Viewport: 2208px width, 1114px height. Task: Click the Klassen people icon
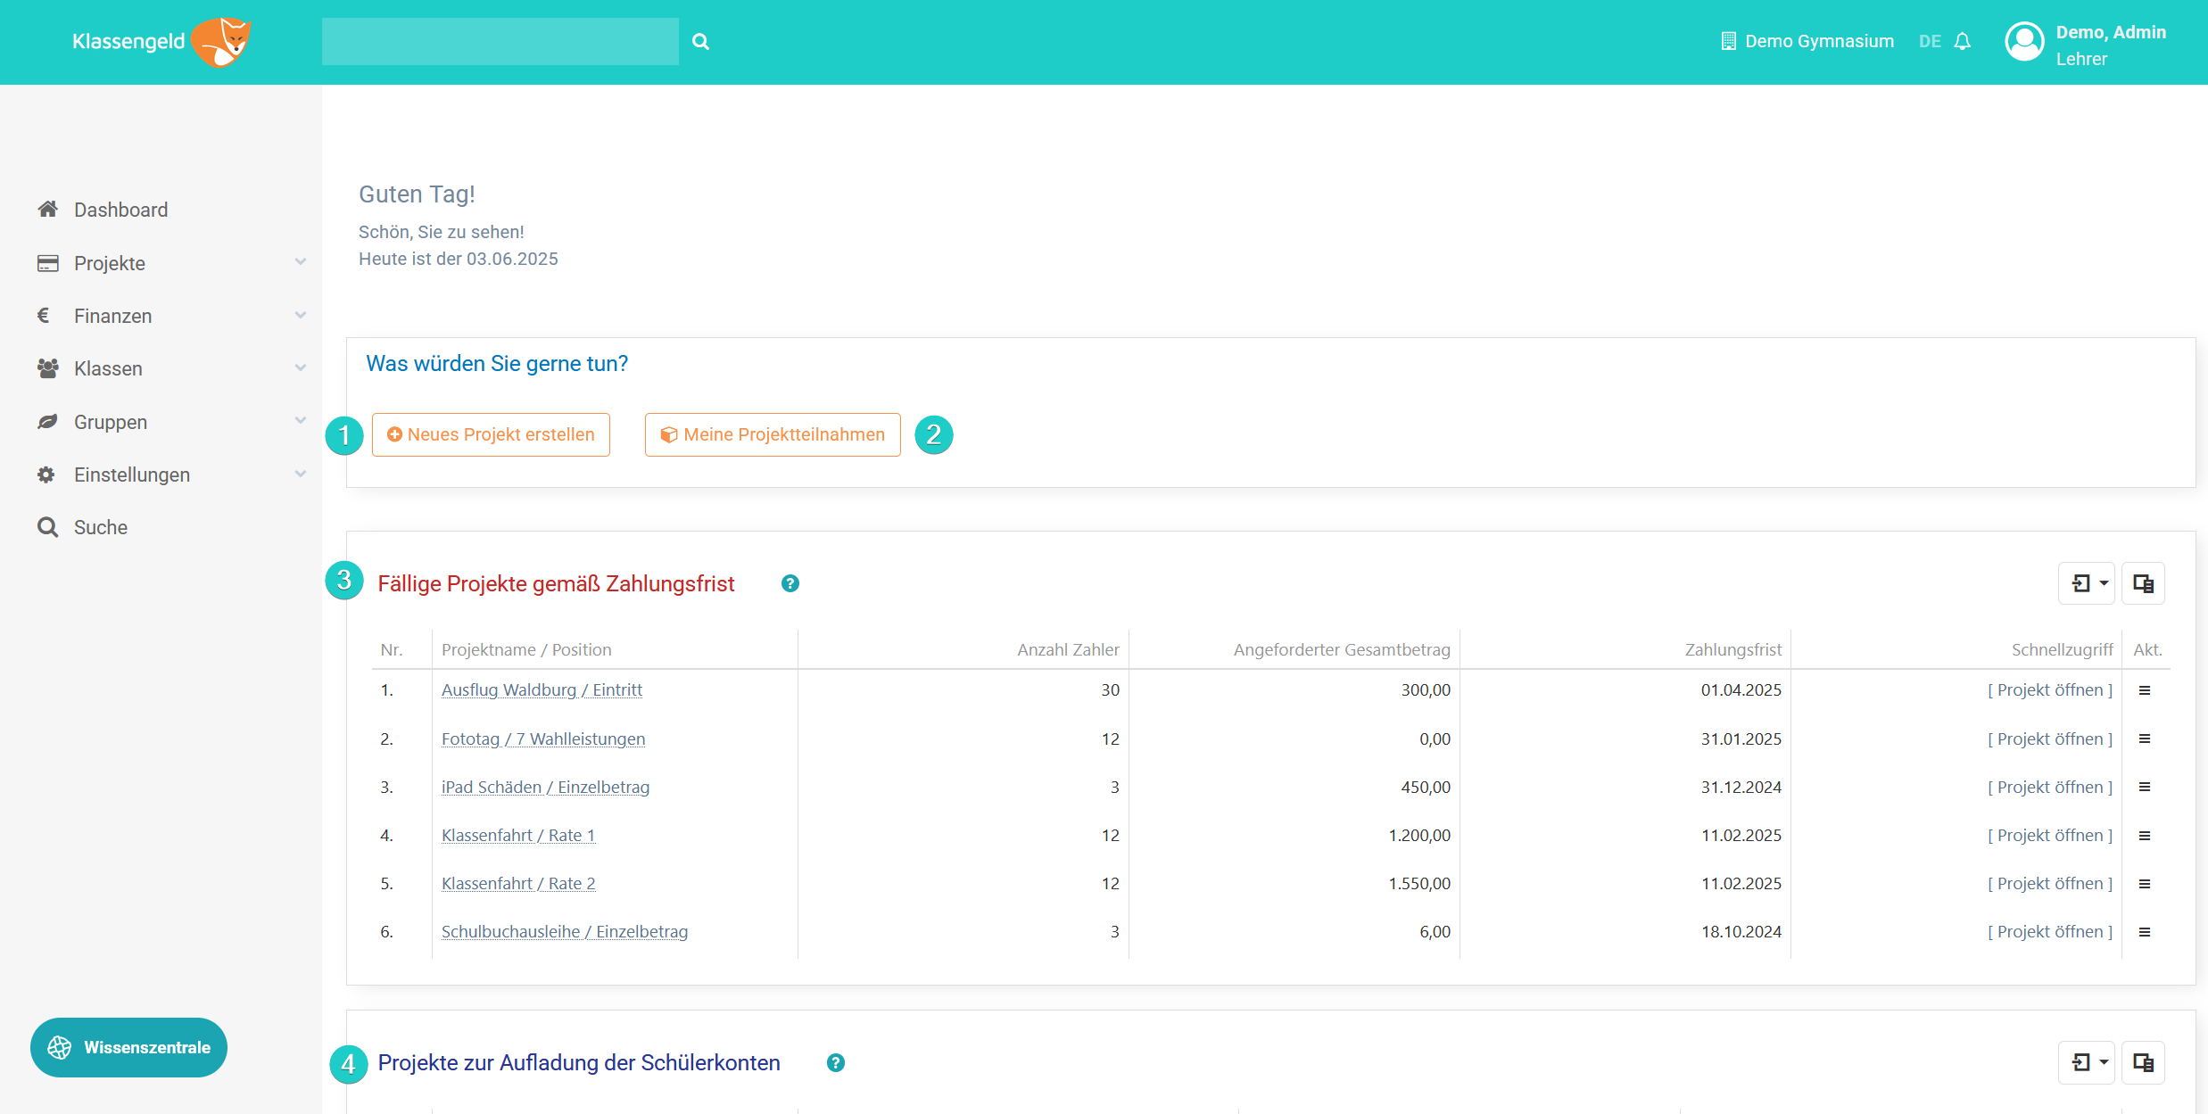pos(48,368)
